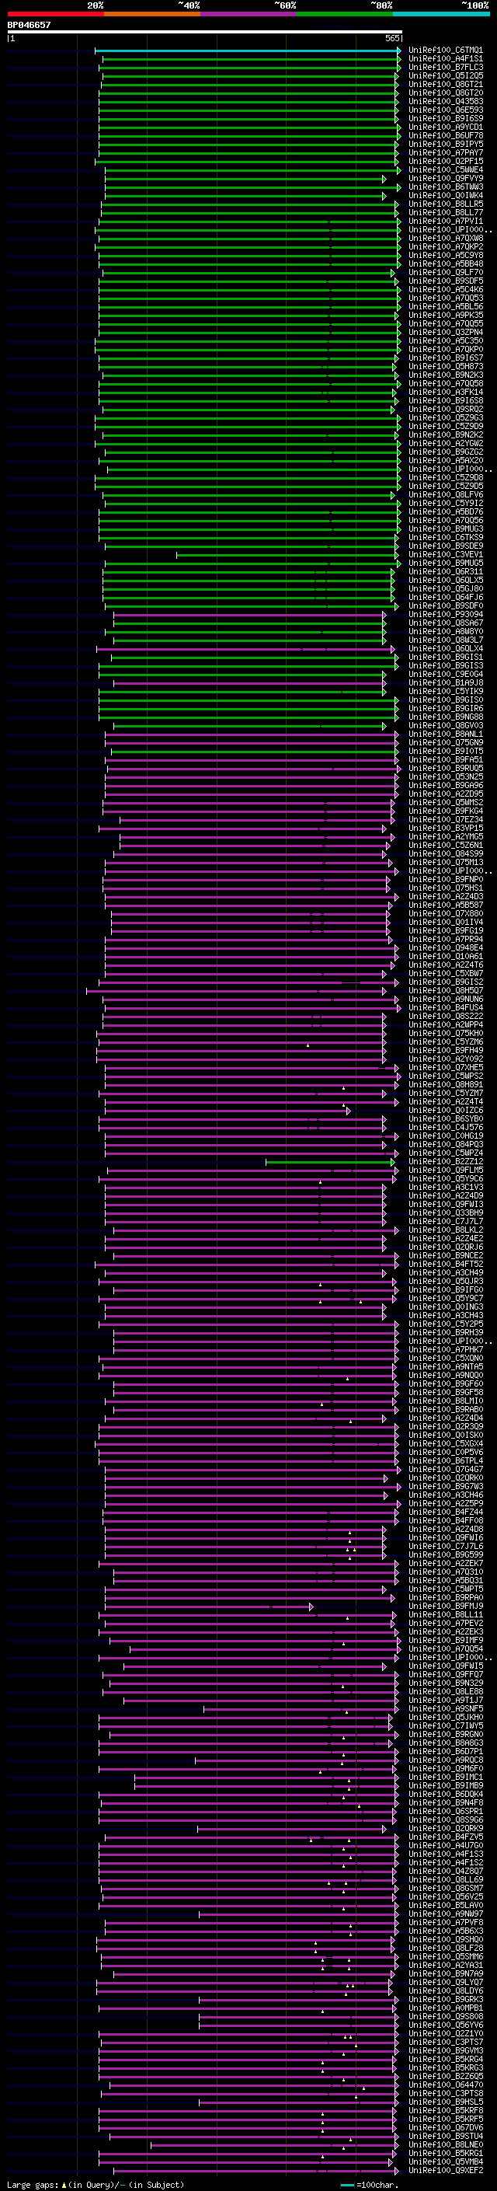Click the purple ~60% legend segment

click(x=249, y=14)
